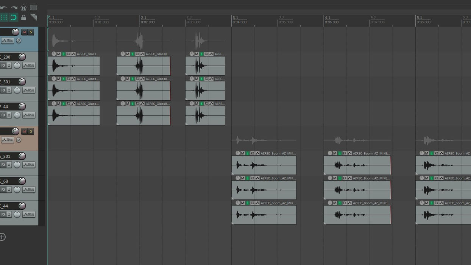471x265 pixels.
Task: Click the phase invert icon on blue folder track
Action: point(19,41)
